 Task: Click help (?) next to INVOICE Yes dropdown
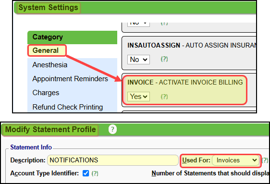[164, 97]
